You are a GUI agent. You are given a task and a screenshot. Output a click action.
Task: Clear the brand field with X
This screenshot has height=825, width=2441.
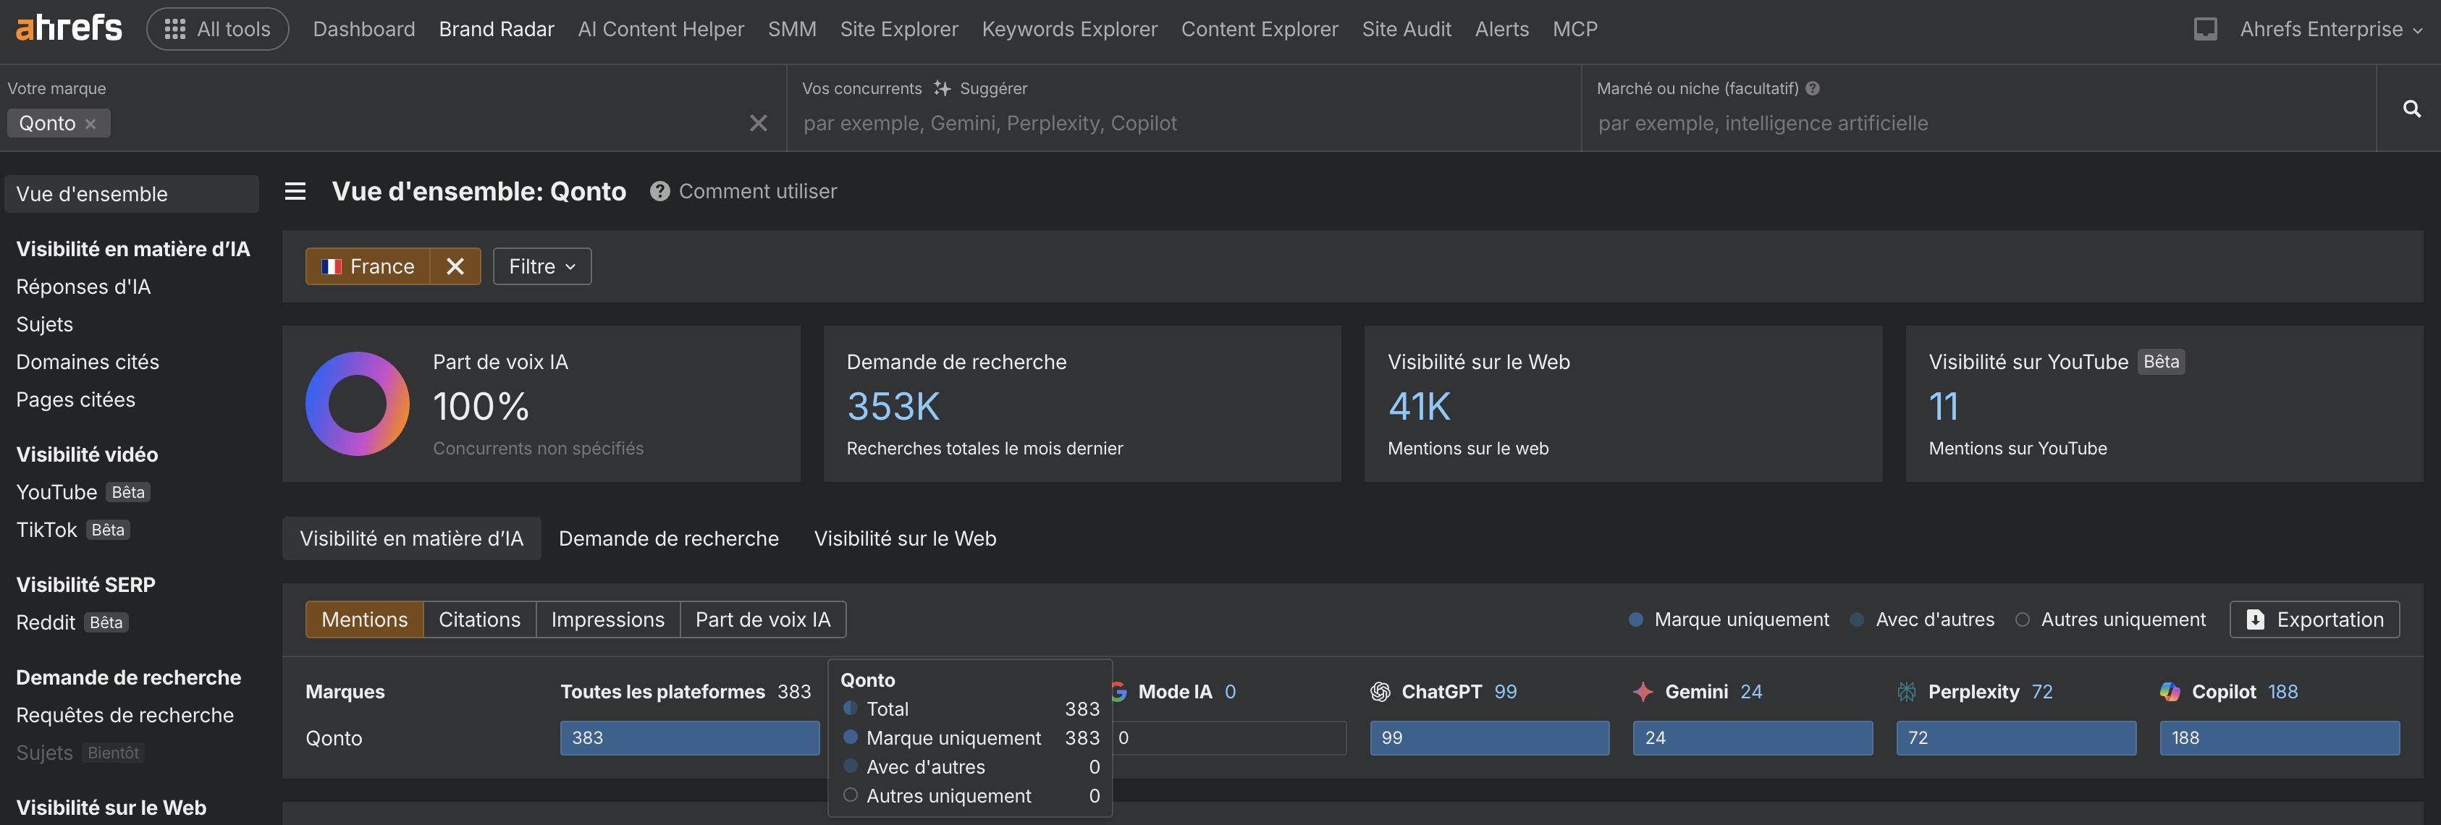coord(758,123)
